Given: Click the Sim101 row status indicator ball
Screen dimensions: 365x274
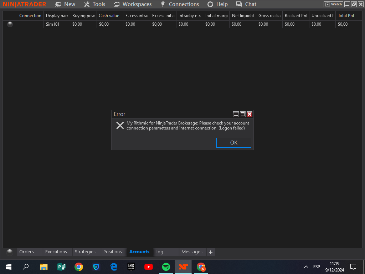Looking at the screenshot, I should [10, 24].
